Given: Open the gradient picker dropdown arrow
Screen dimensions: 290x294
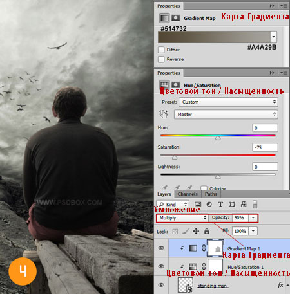Looking at the screenshot, I should coord(273,37).
